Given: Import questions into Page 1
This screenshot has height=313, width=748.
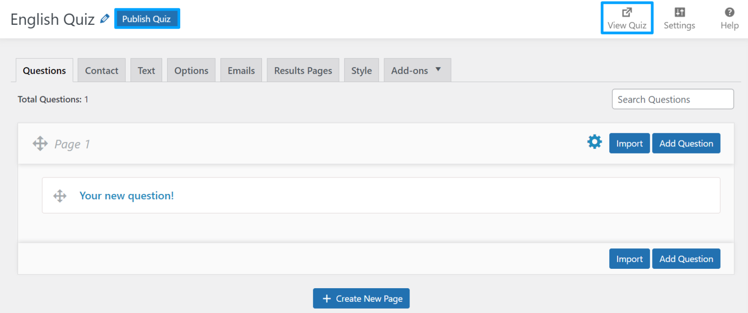Looking at the screenshot, I should tap(629, 143).
